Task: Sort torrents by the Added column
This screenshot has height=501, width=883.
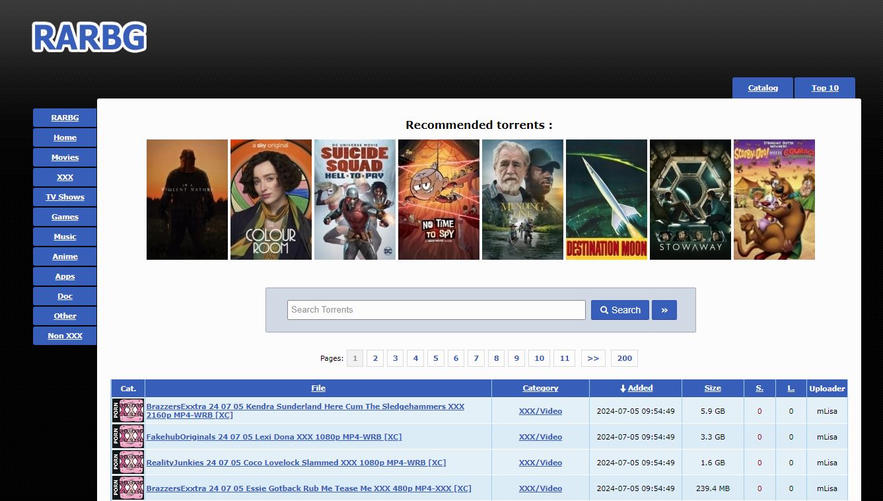Action: pyautogui.click(x=639, y=388)
